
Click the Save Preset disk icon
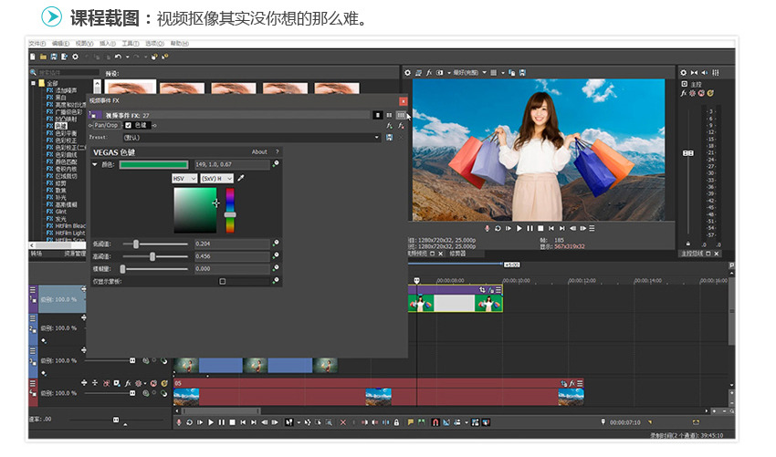pos(390,138)
